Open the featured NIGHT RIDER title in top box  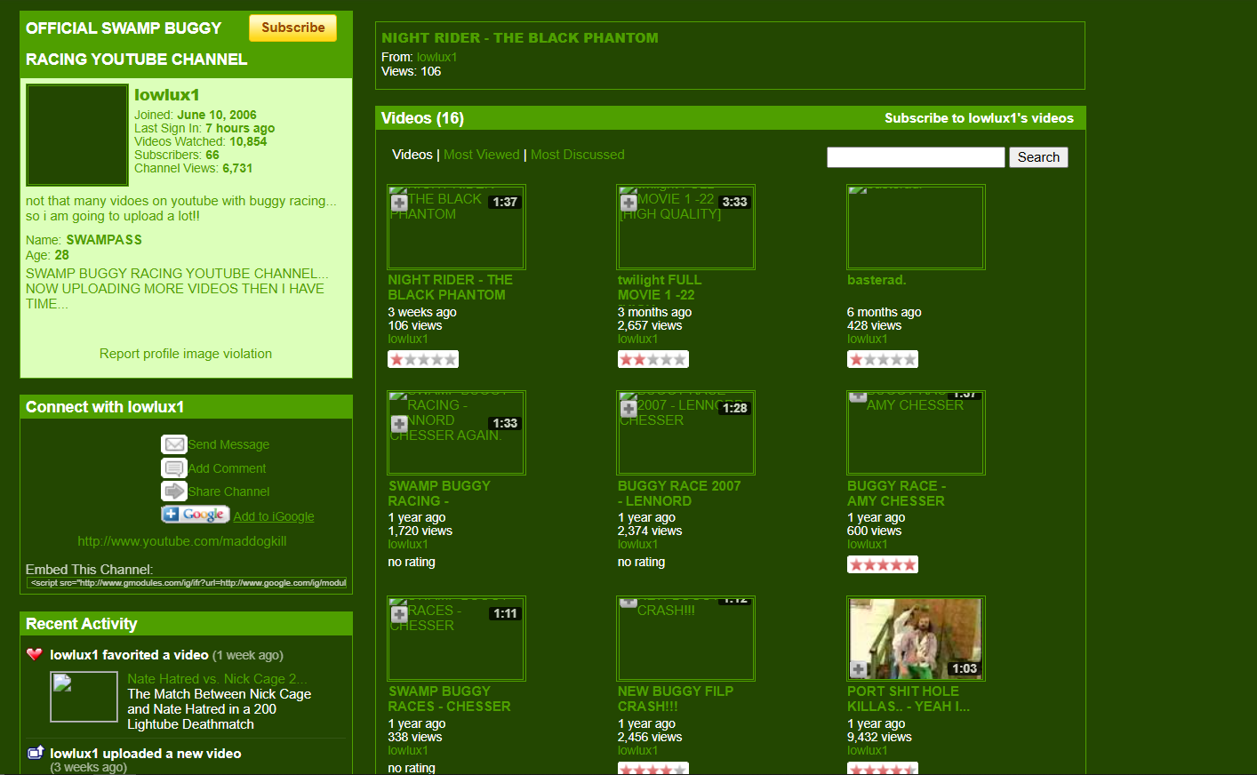click(x=520, y=38)
